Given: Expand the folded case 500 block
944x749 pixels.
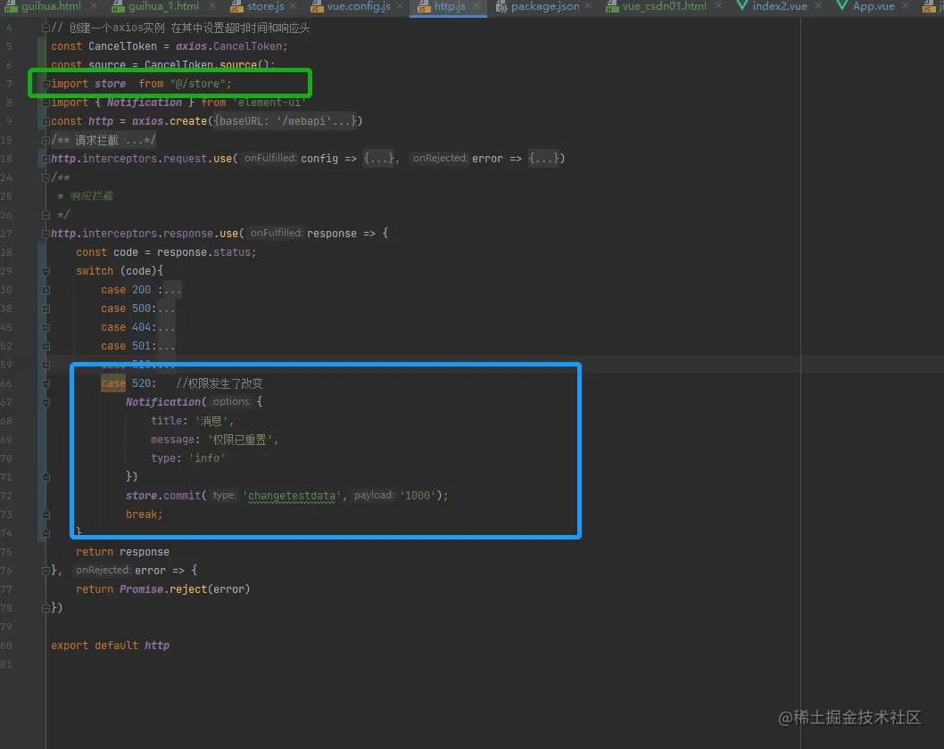Looking at the screenshot, I should coord(46,309).
